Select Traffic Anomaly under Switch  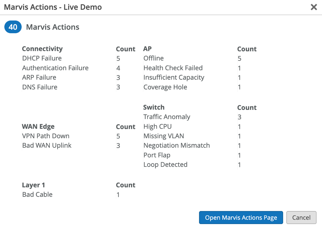click(167, 117)
